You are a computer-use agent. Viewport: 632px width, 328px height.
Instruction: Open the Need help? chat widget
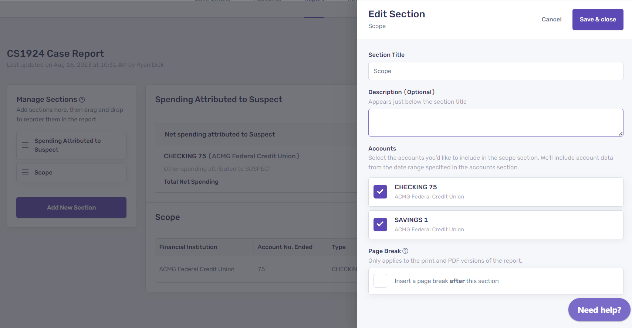coord(599,310)
